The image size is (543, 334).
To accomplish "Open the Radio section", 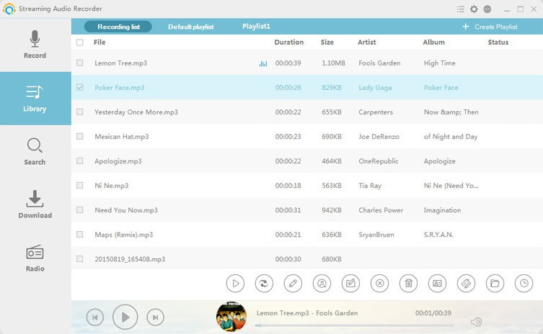I will pos(35,258).
